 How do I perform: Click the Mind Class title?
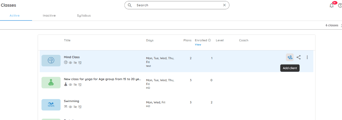(x=72, y=57)
